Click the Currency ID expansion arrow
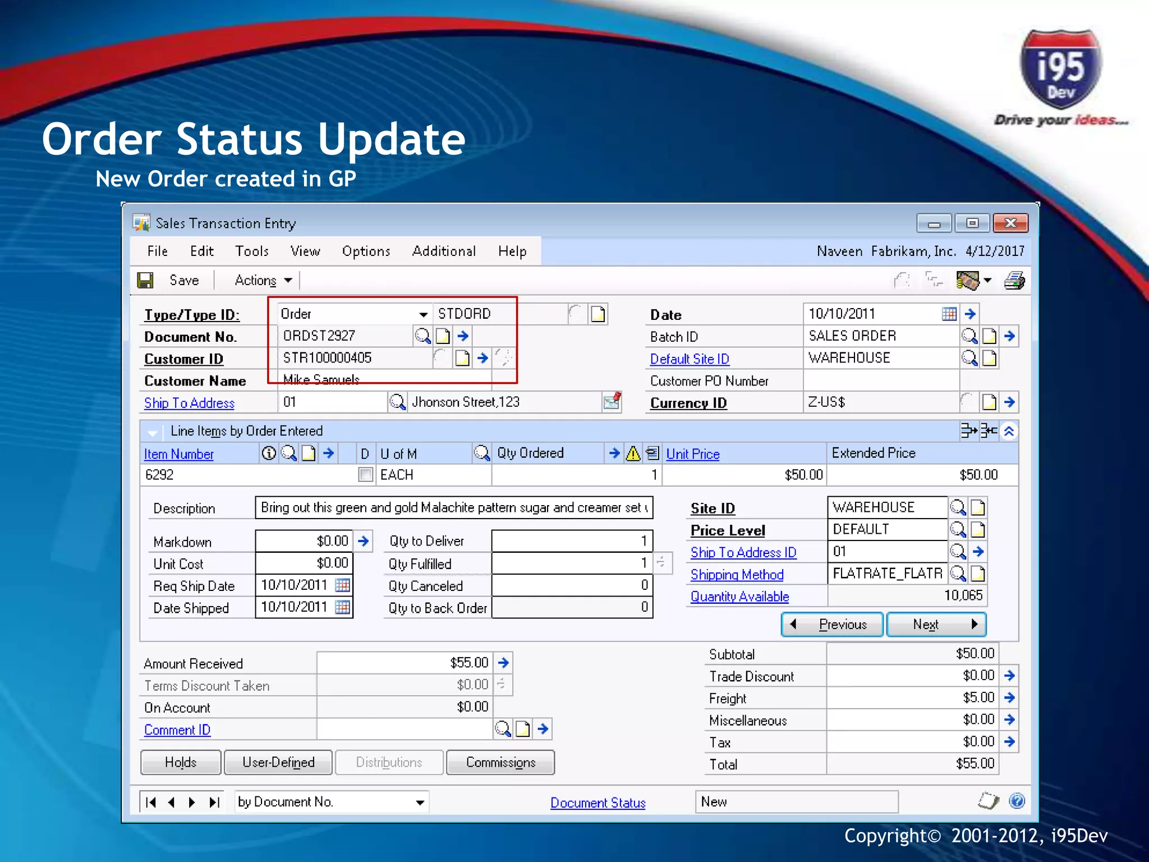 (x=1009, y=402)
